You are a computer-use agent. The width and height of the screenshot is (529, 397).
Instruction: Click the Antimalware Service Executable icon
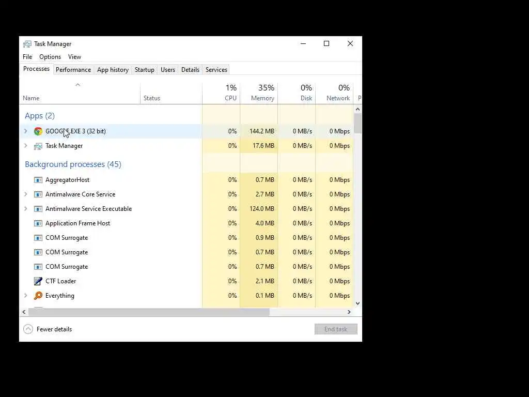[38, 209]
